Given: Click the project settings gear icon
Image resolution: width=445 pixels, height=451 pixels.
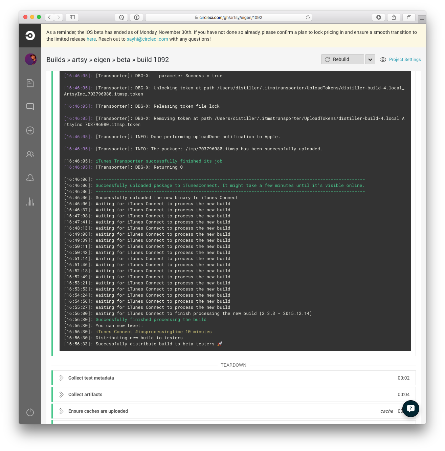Looking at the screenshot, I should pyautogui.click(x=383, y=60).
